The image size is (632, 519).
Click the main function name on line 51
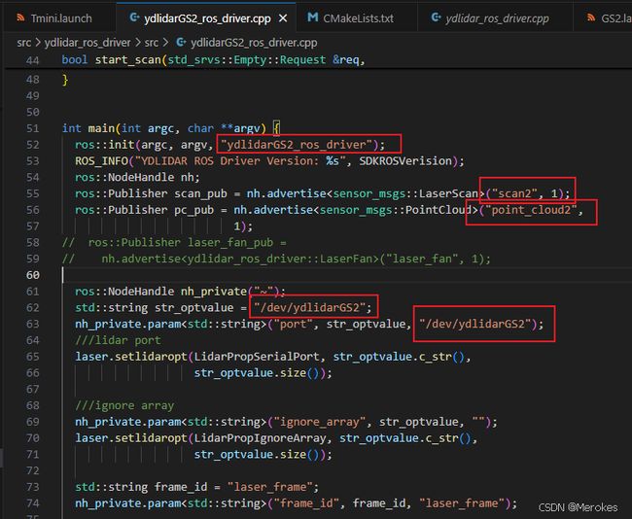click(101, 128)
